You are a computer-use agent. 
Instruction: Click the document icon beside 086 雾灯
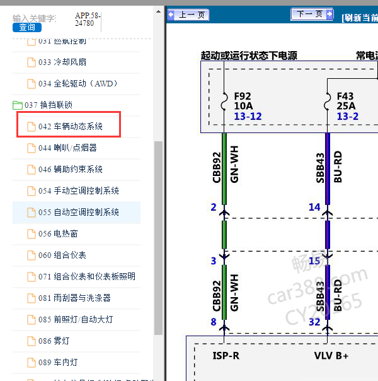tap(31, 341)
